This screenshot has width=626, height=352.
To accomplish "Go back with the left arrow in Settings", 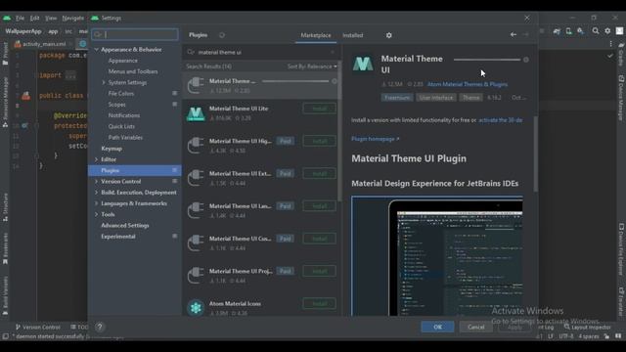I will click(514, 35).
